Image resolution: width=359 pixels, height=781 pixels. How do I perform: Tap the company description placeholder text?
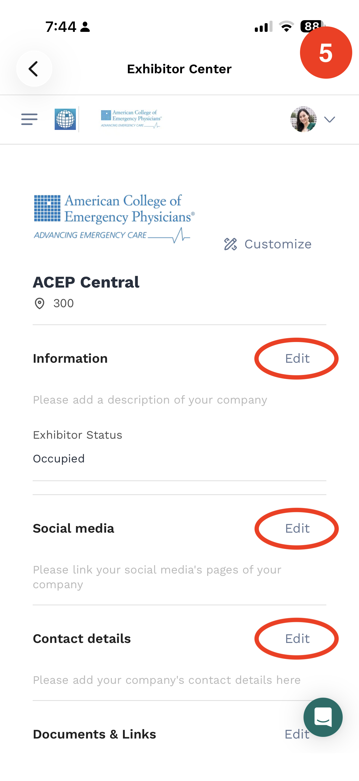150,400
